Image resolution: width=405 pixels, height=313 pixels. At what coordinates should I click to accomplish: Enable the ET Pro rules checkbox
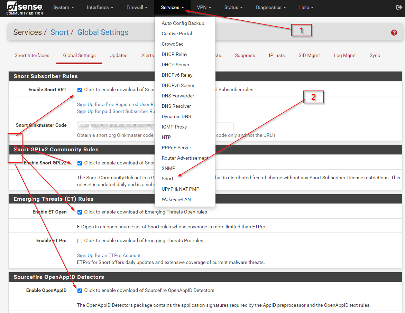click(80, 241)
